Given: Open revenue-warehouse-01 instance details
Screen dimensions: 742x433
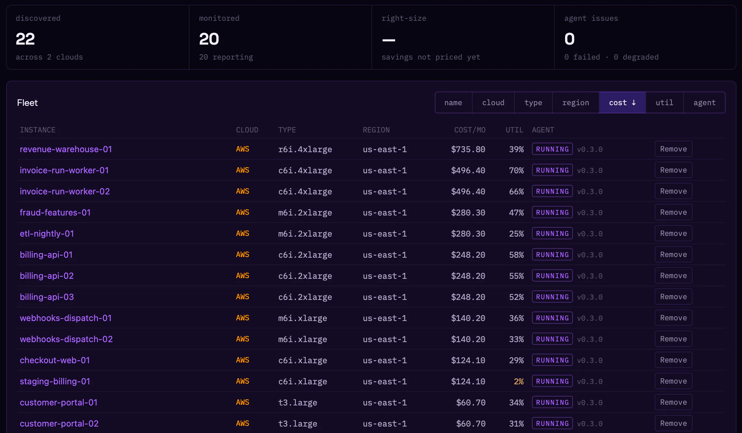Looking at the screenshot, I should tap(66, 149).
